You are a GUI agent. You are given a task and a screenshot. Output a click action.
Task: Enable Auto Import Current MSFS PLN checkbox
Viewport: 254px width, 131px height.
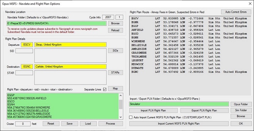coord(131,117)
